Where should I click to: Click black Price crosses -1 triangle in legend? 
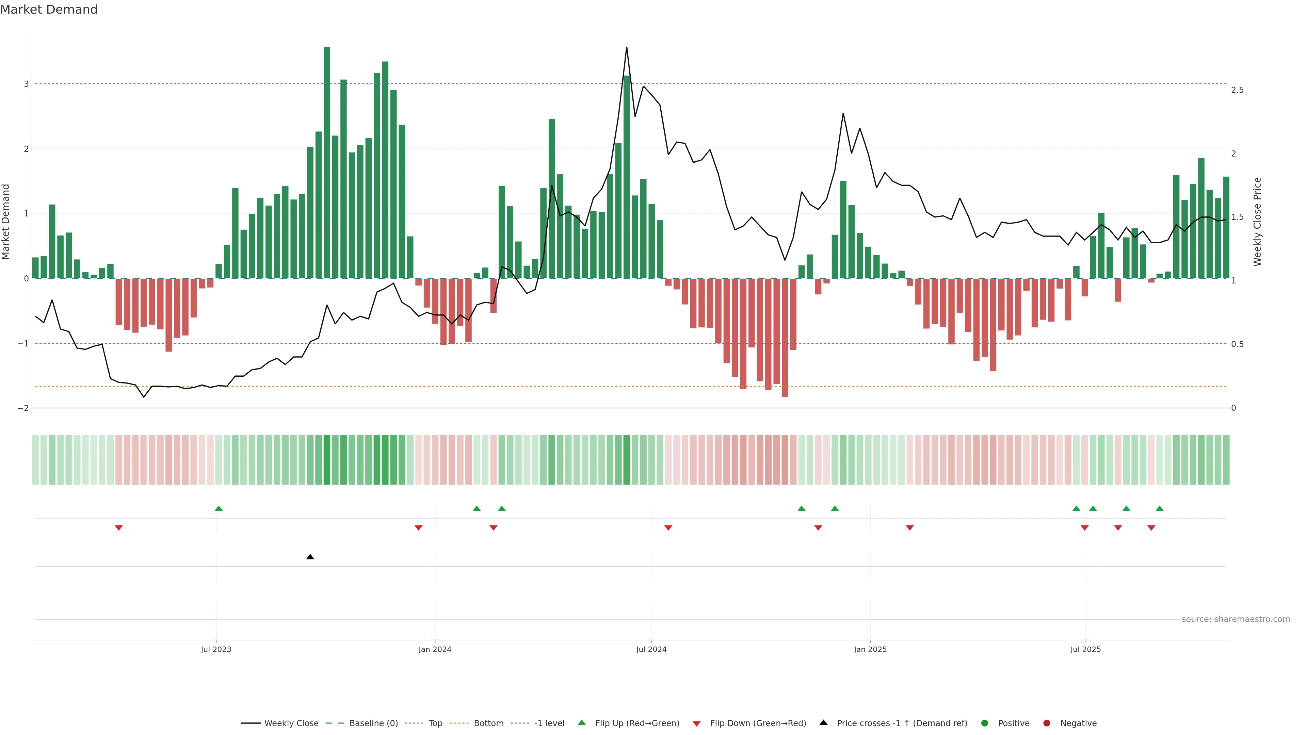(x=823, y=723)
